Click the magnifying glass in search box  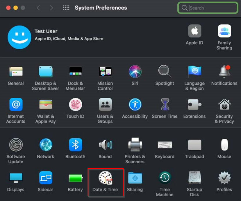[184, 8]
